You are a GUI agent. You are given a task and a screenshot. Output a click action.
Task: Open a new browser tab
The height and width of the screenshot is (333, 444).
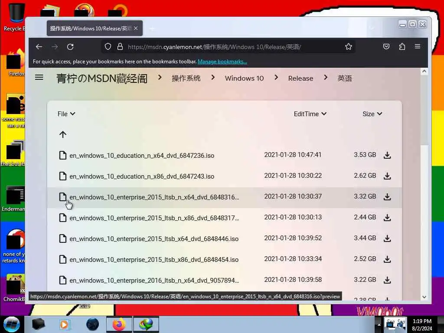[x=152, y=29]
